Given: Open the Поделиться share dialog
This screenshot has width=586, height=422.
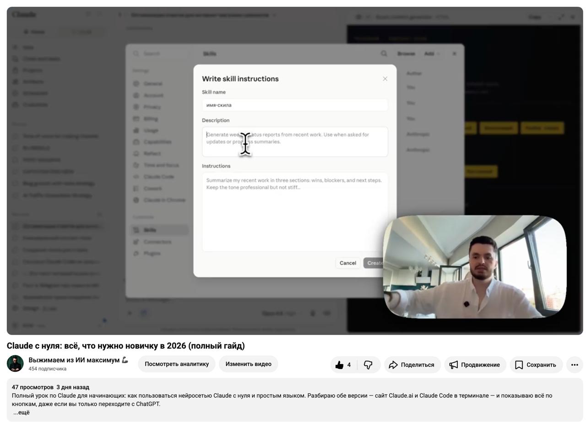Looking at the screenshot, I should [x=412, y=365].
